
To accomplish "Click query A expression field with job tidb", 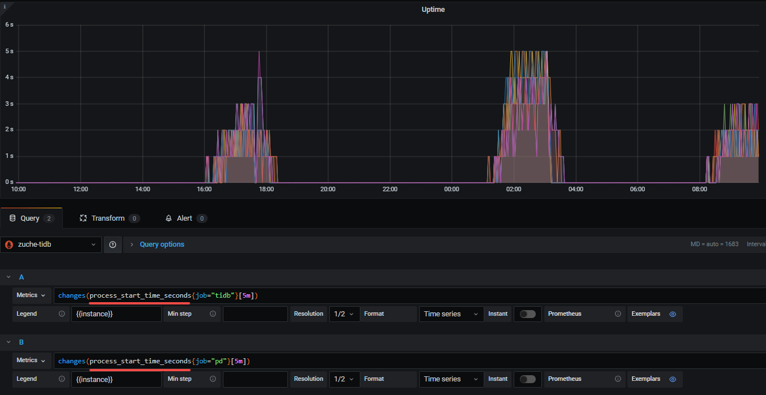I will [x=410, y=295].
